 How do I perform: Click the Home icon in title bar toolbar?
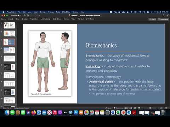click(x=24, y=16)
